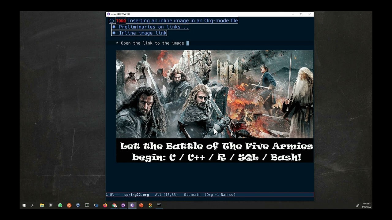Open GitHub Desktop from the taskbar
Viewport: 392px width, 220px height.
tap(123, 205)
